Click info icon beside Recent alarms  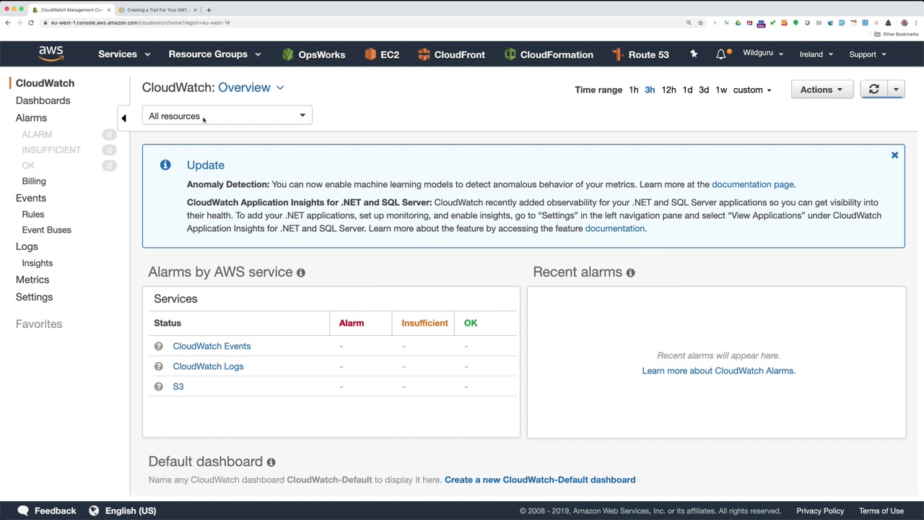click(x=630, y=273)
